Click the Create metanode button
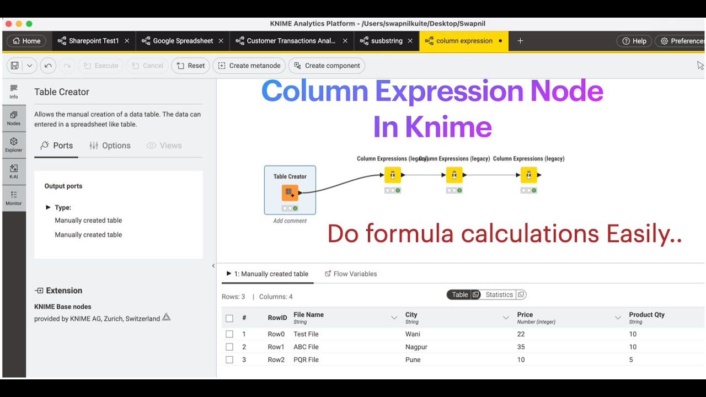 point(249,66)
